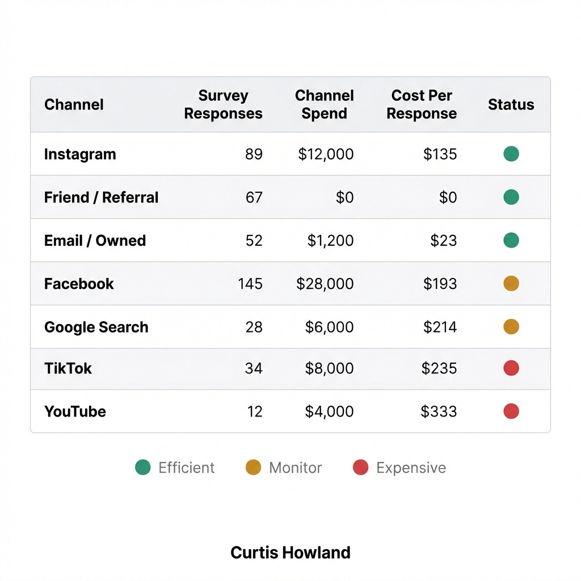Image resolution: width=581 pixels, height=581 pixels.
Task: Click the Friend / Referral green status dot
Action: click(x=511, y=197)
